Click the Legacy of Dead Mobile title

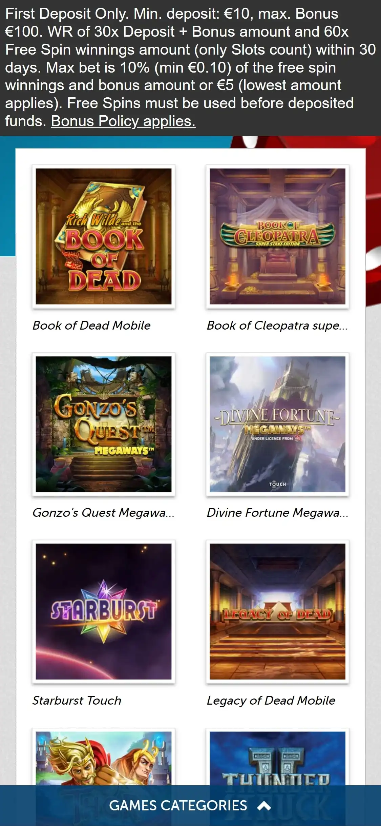tap(271, 700)
